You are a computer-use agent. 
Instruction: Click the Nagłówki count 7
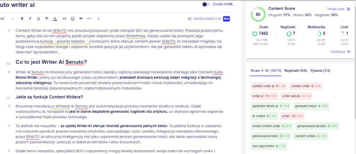(x=294, y=34)
